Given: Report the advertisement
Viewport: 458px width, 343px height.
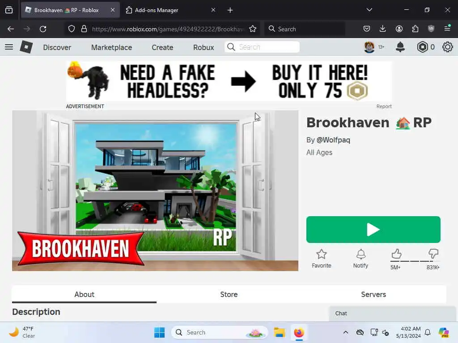Looking at the screenshot, I should [x=384, y=106].
